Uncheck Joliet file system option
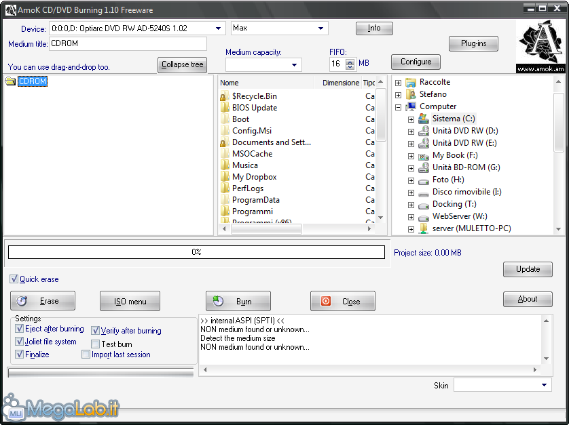This screenshot has height=425, width=569. [20, 342]
